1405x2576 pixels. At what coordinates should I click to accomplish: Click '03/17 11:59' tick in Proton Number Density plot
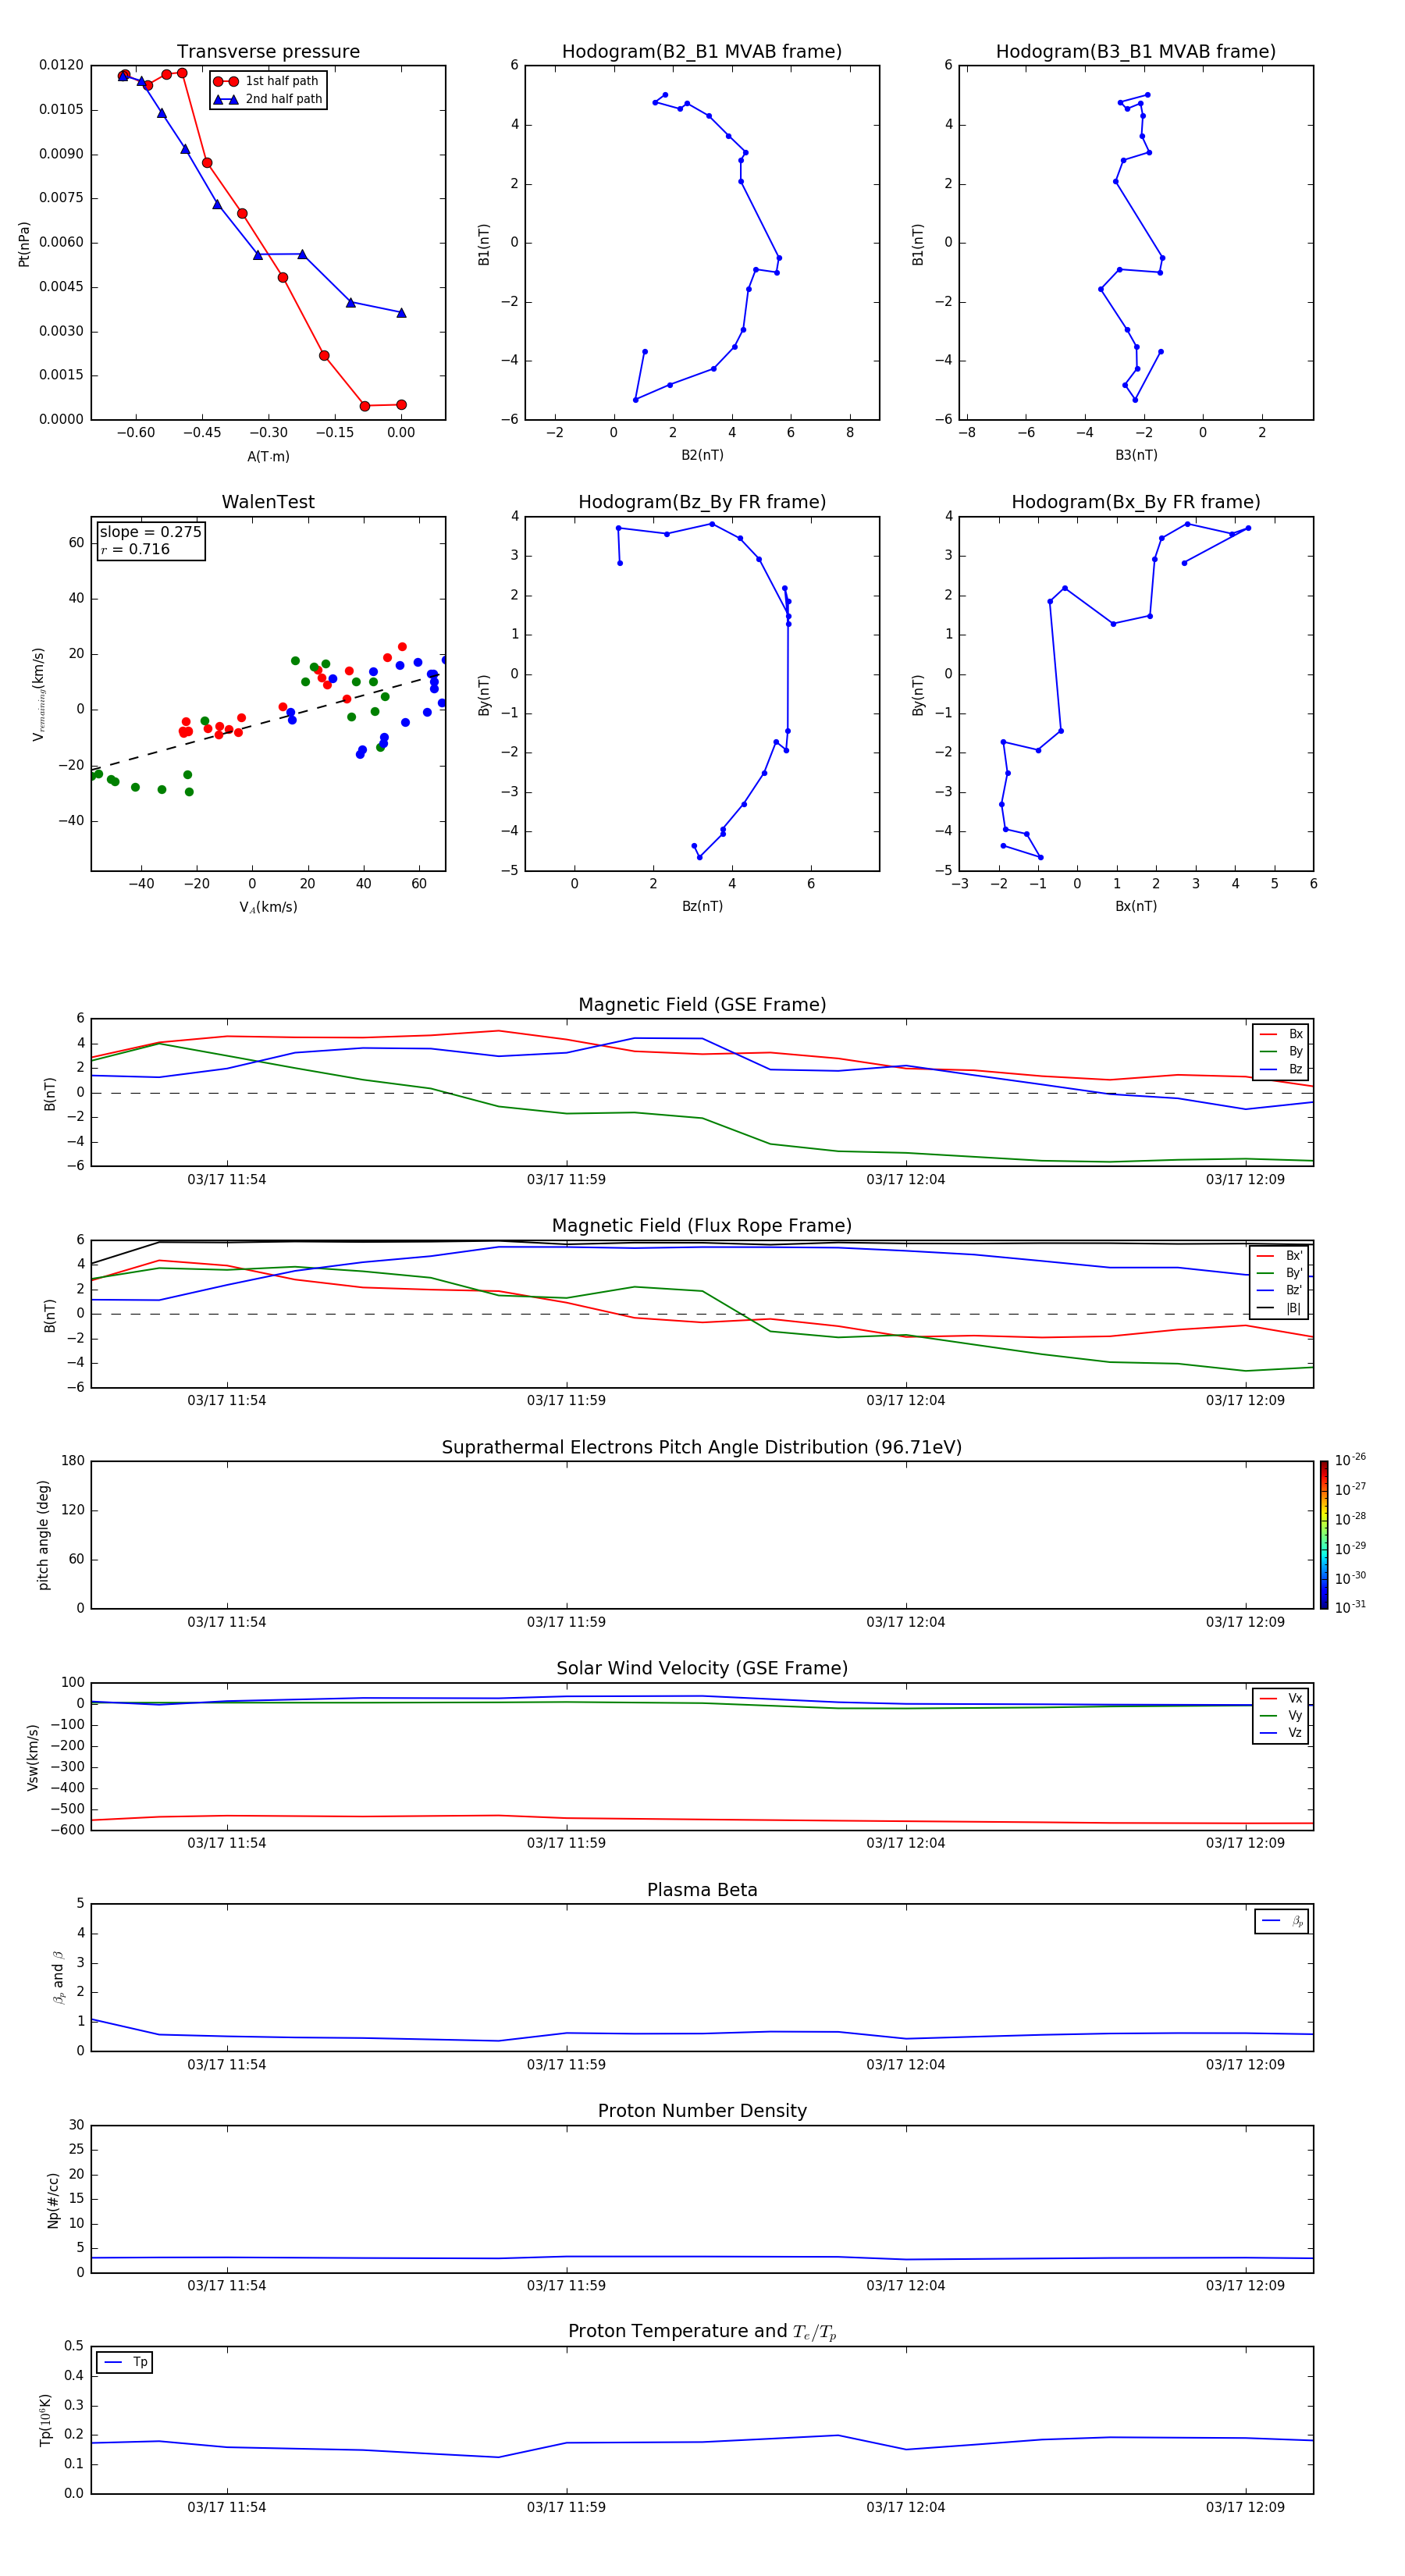point(566,2286)
